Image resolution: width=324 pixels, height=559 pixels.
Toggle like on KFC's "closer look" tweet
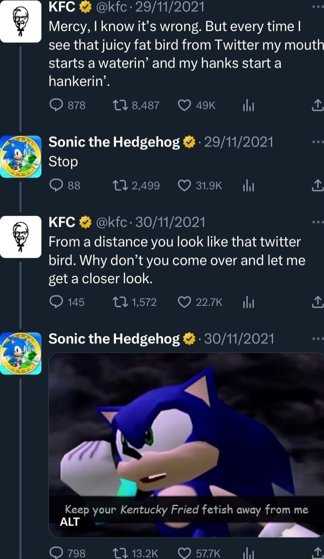pyautogui.click(x=185, y=301)
